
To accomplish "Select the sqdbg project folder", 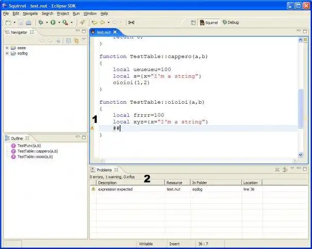I will pyautogui.click(x=19, y=53).
